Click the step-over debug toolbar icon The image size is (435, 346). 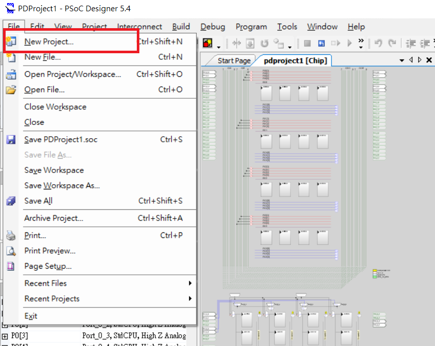(336, 43)
